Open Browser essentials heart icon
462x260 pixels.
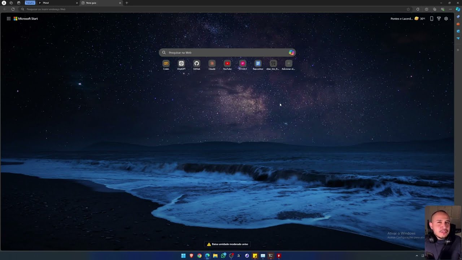[443, 9]
